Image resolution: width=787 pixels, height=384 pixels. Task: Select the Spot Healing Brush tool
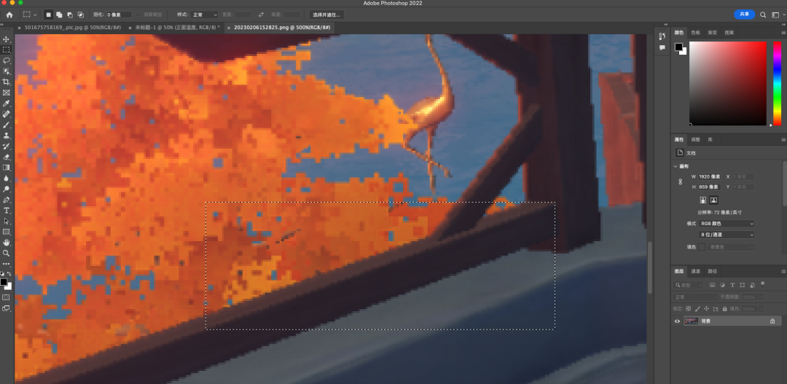point(7,114)
